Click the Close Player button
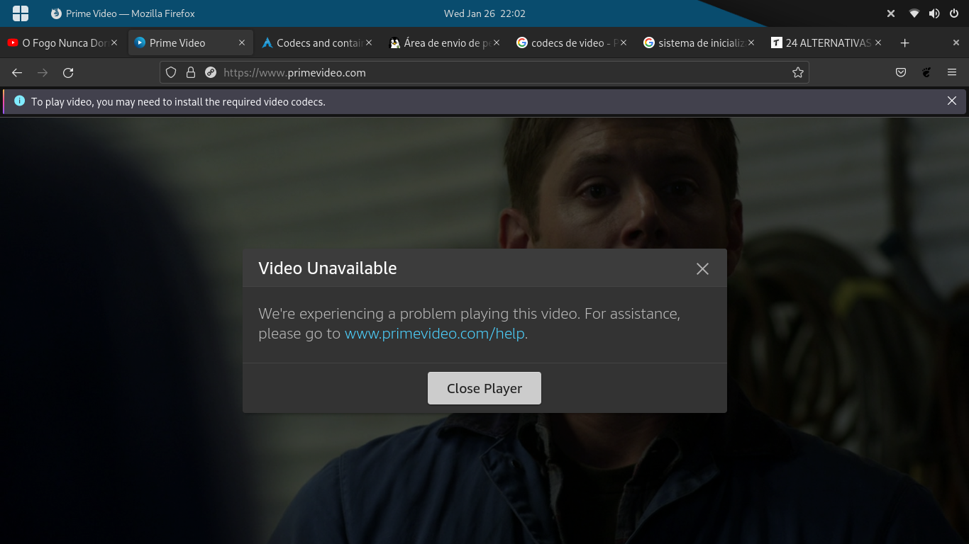Screen dimensions: 969x544 click(x=484, y=388)
